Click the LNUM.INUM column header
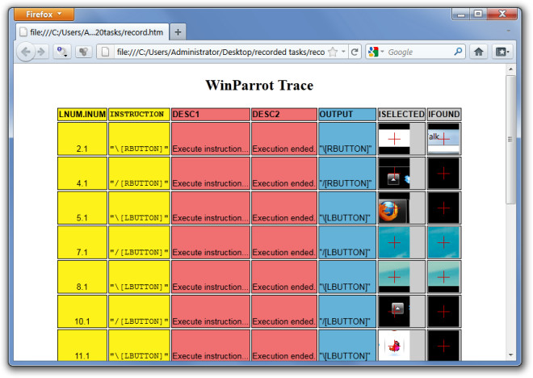This screenshot has width=533, height=378. click(x=82, y=114)
